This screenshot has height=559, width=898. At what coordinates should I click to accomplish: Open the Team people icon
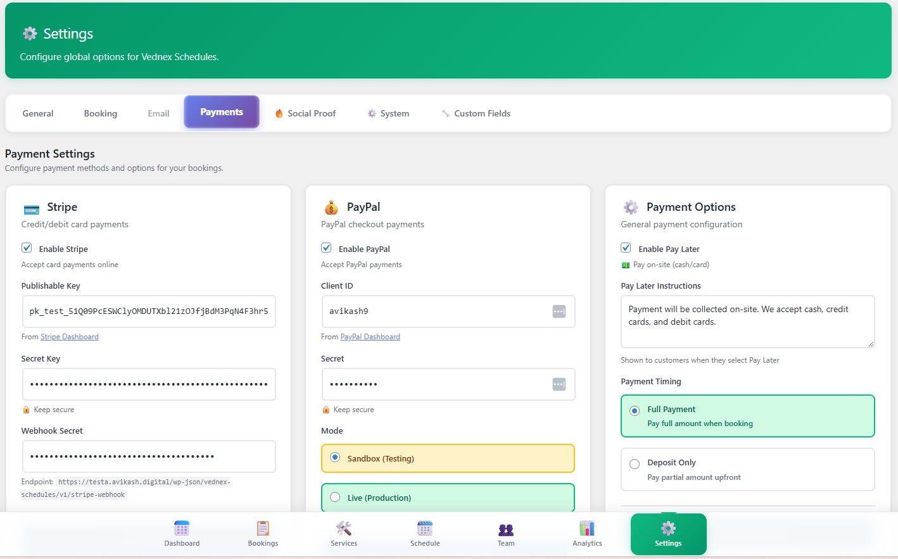coord(506,529)
